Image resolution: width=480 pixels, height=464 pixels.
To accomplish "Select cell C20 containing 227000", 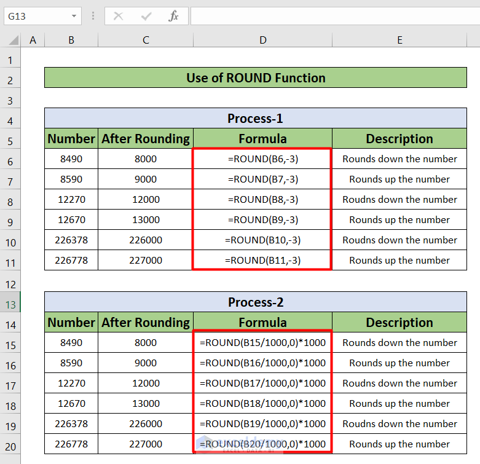I will (x=146, y=444).
